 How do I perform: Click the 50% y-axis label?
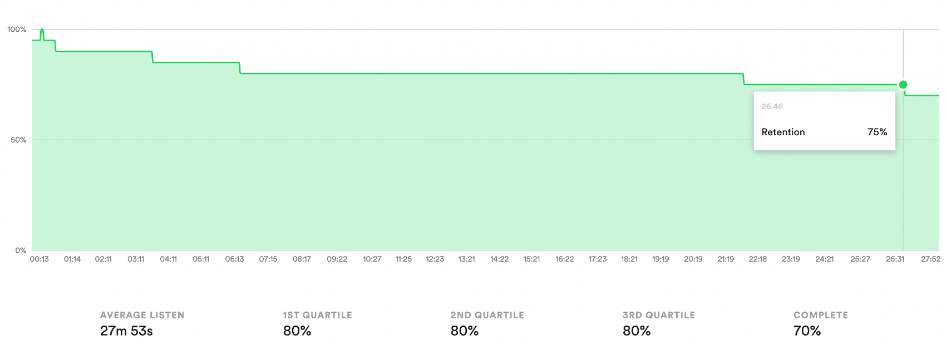(x=18, y=140)
